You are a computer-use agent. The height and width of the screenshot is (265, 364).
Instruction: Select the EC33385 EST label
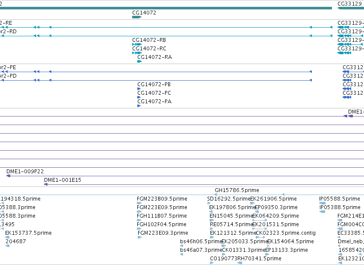pos(351,233)
